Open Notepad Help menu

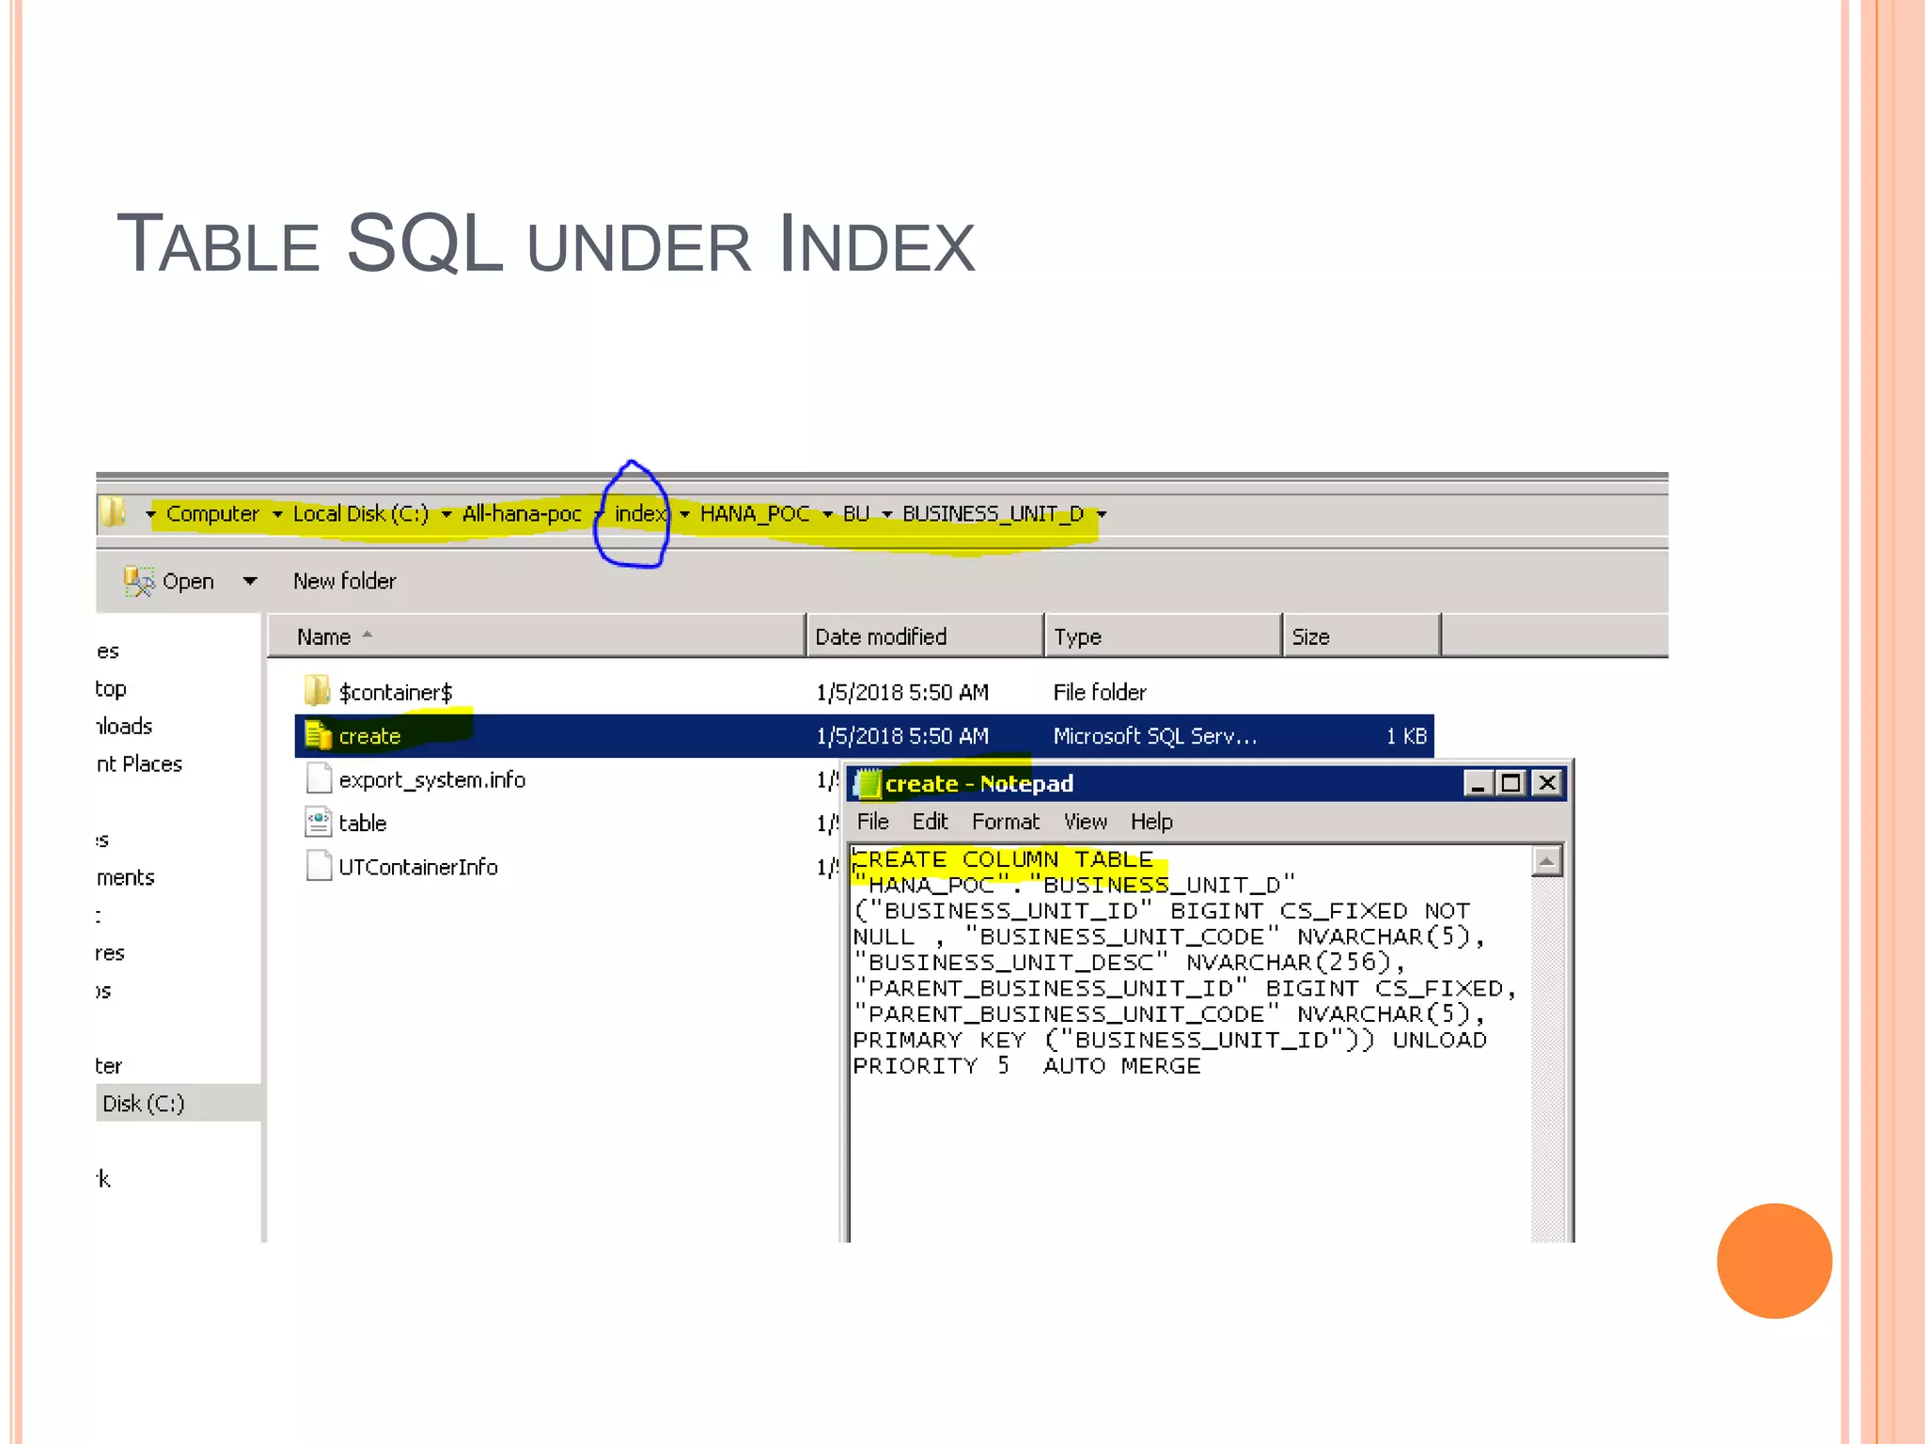pyautogui.click(x=1151, y=822)
